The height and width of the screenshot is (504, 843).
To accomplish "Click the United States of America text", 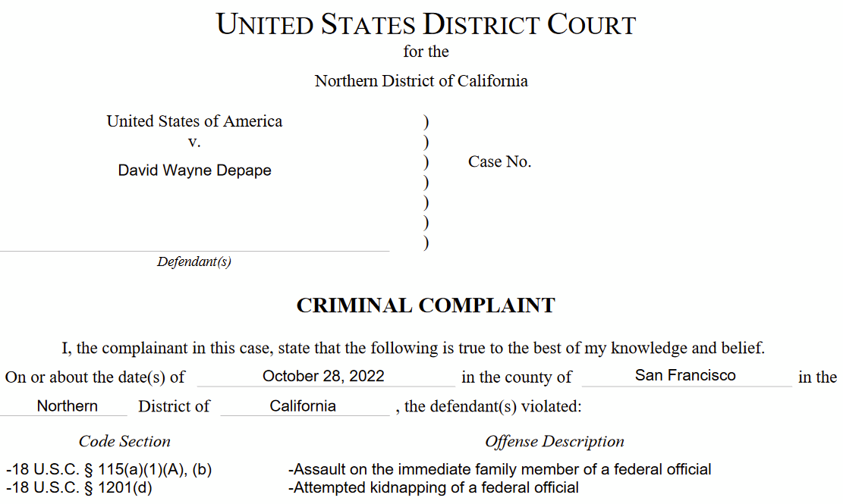I will (194, 121).
